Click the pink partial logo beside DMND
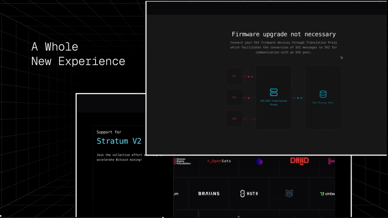The height and width of the screenshot is (218, 388). click(x=331, y=161)
